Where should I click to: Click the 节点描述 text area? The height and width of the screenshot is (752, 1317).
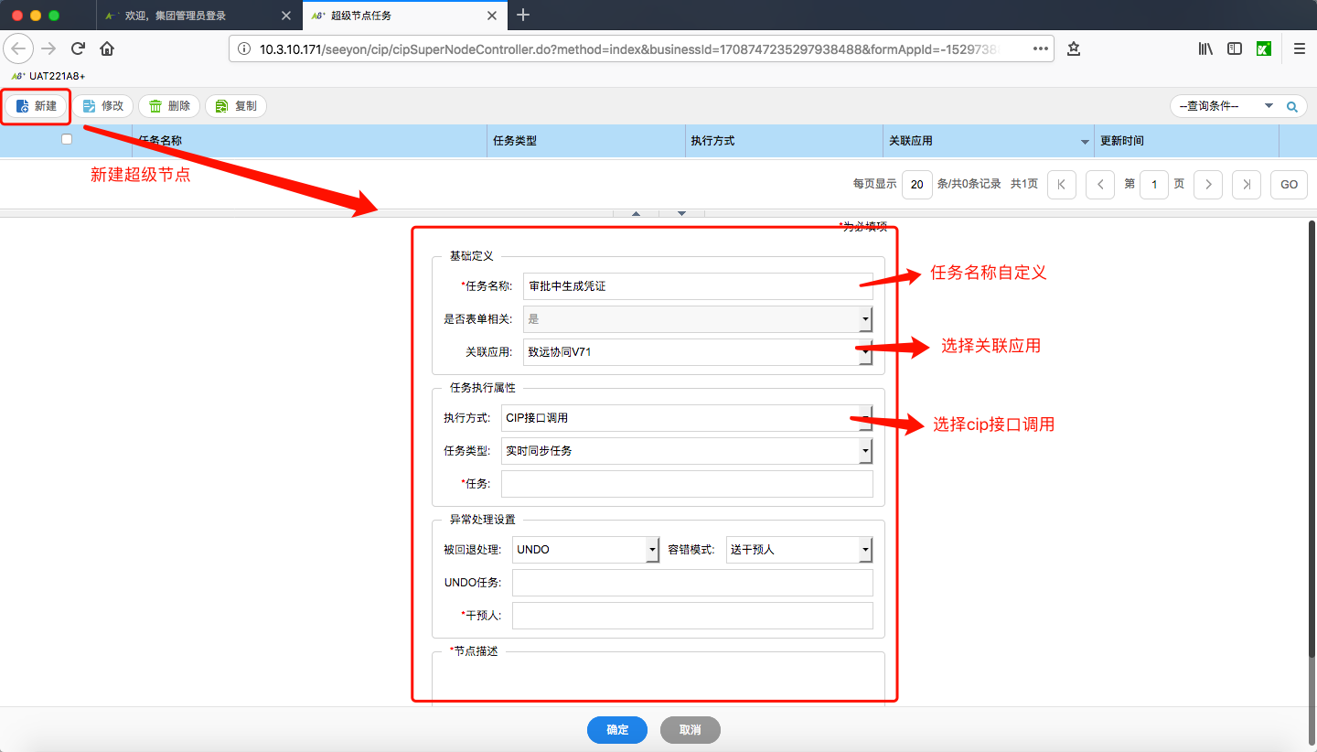coord(658,682)
